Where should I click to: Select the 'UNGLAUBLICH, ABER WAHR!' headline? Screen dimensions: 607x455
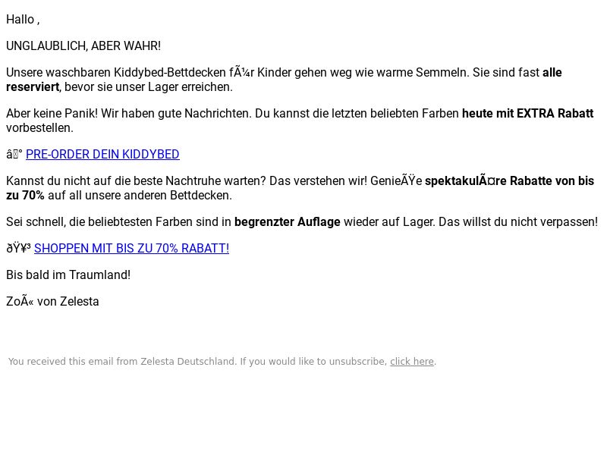[x=83, y=46]
